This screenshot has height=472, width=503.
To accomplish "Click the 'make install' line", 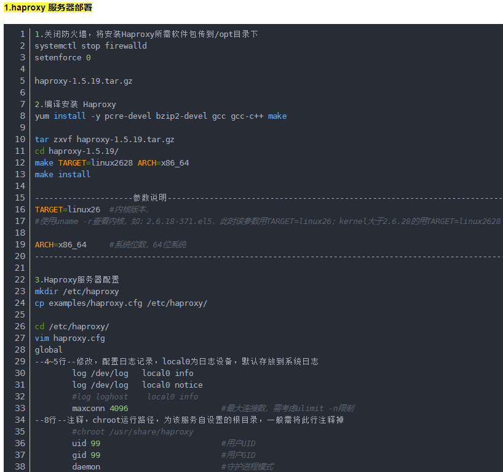I will click(x=63, y=174).
